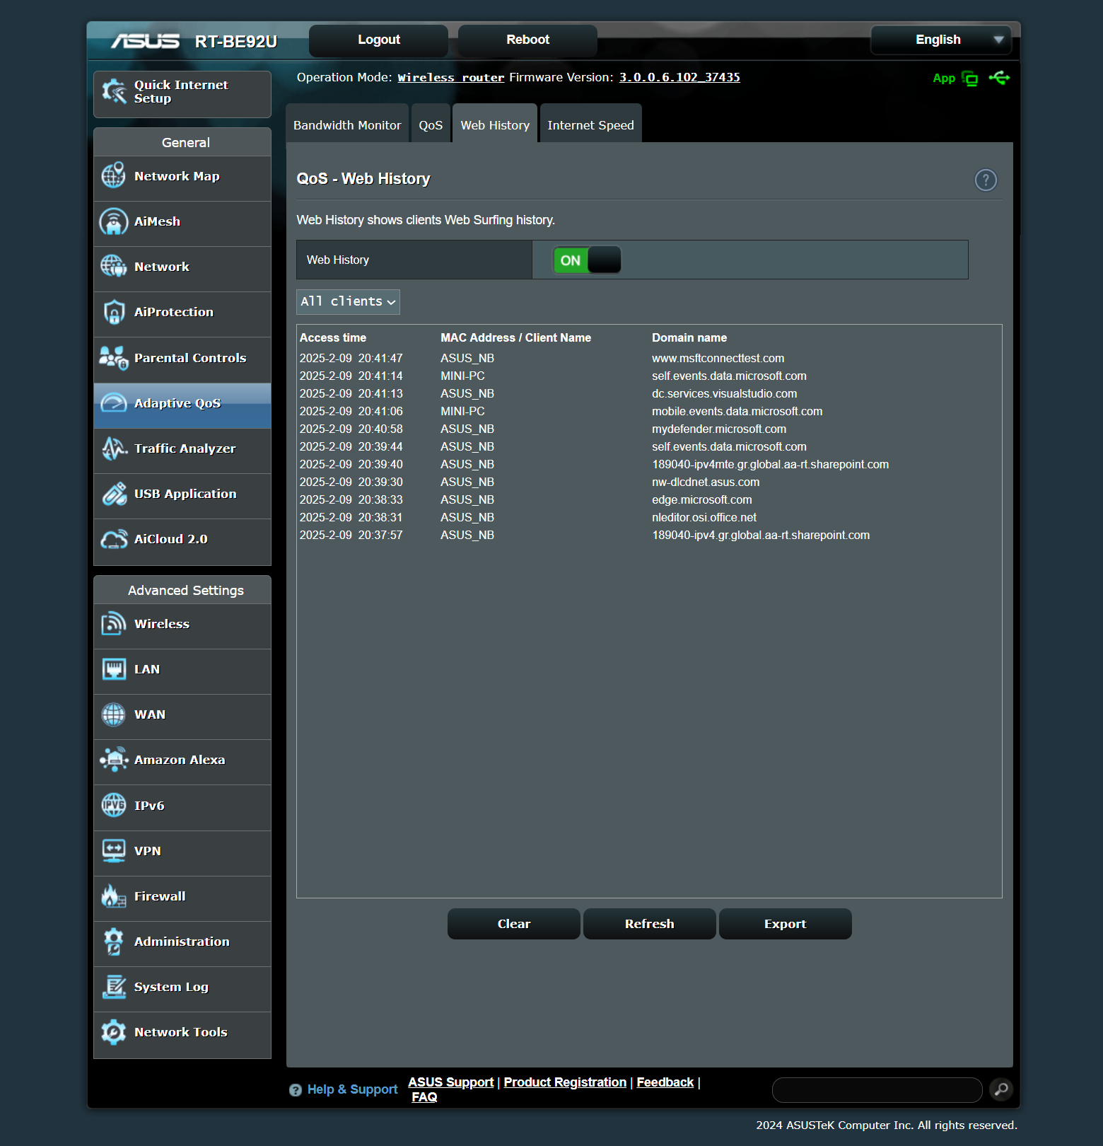Click the USB Application icon
The width and height of the screenshot is (1103, 1146).
pyautogui.click(x=114, y=494)
